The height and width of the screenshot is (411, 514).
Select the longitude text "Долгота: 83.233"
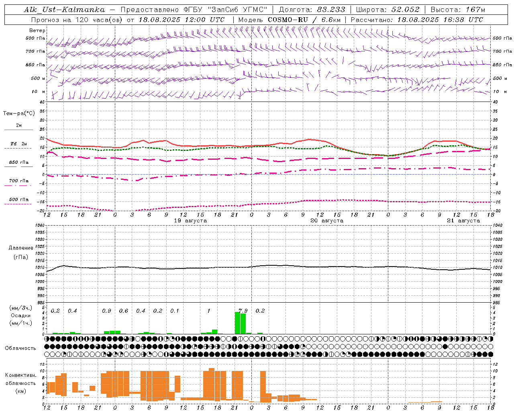312,10
